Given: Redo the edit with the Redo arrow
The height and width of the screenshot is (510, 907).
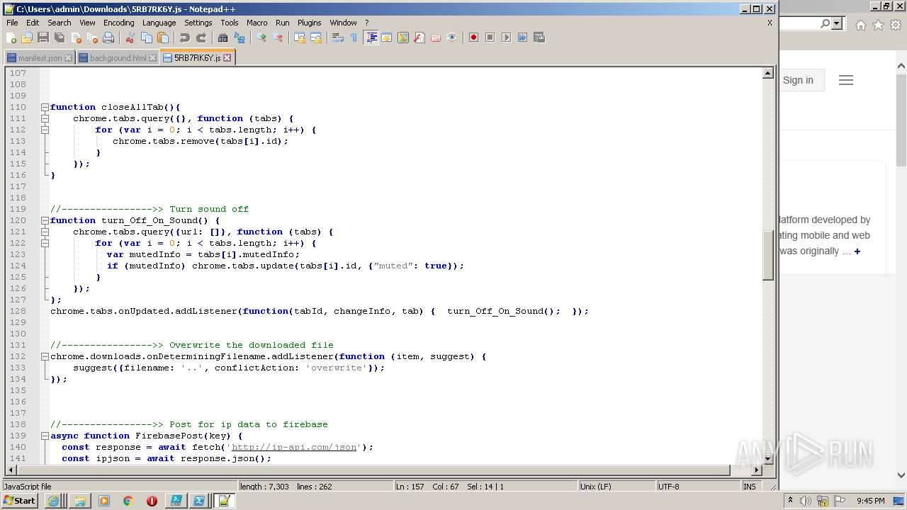Looking at the screenshot, I should click(201, 38).
